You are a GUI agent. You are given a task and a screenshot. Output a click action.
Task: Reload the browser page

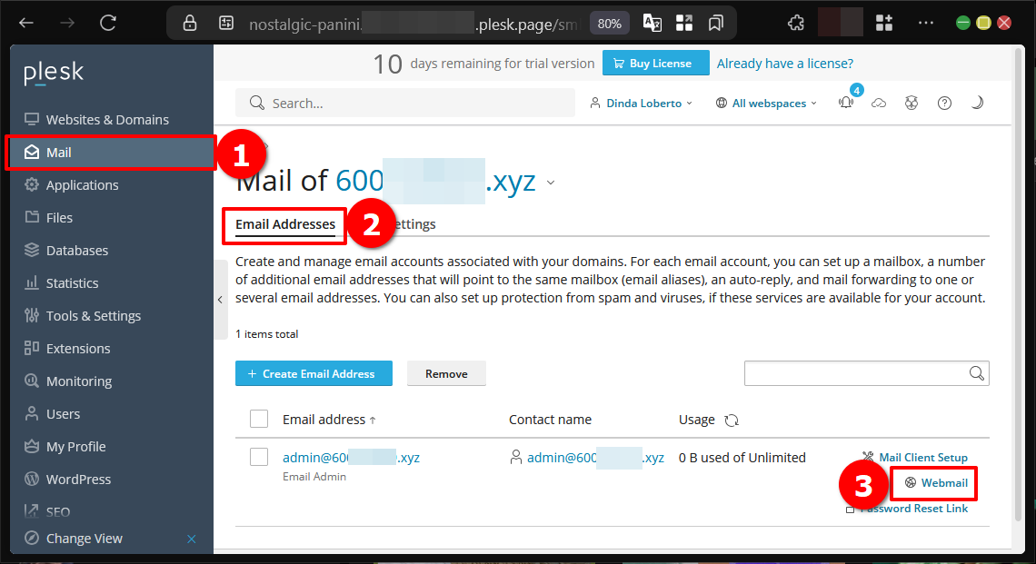[108, 23]
